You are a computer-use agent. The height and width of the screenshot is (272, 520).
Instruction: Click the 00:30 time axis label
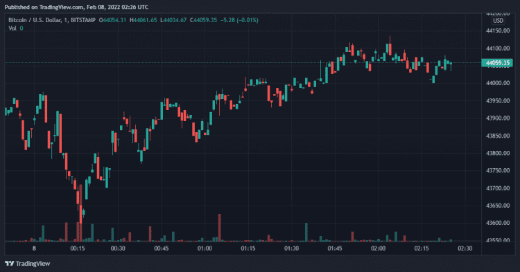pyautogui.click(x=118, y=248)
